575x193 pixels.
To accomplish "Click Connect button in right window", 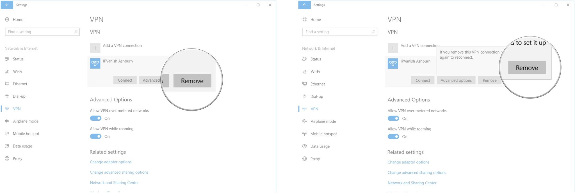I will pyautogui.click(x=423, y=80).
